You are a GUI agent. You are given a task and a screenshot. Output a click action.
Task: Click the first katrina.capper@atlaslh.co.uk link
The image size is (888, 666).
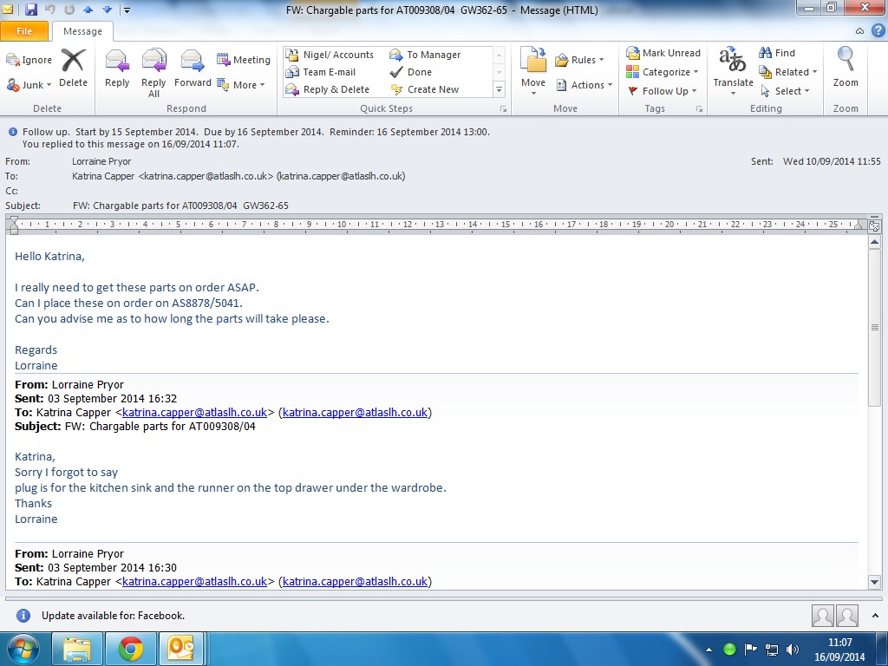[x=194, y=412]
